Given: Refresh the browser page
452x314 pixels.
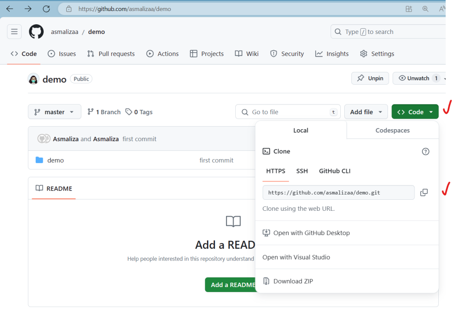Looking at the screenshot, I should pyautogui.click(x=46, y=9).
